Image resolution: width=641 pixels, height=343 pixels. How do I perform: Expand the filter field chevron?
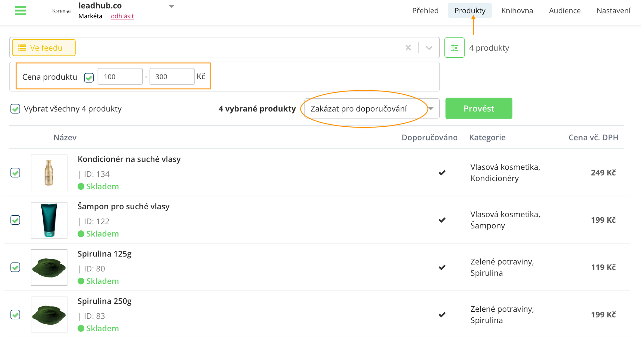pos(429,48)
